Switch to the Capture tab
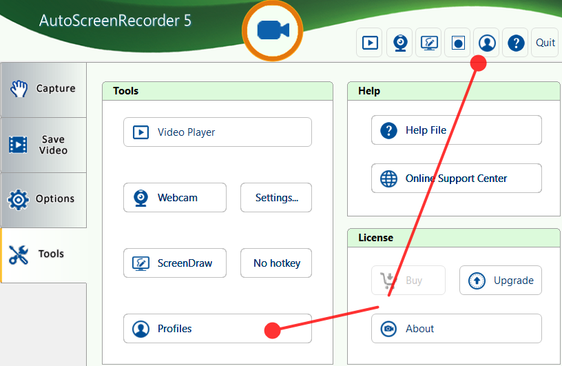Viewport: 562px width, 366px height. pyautogui.click(x=43, y=89)
